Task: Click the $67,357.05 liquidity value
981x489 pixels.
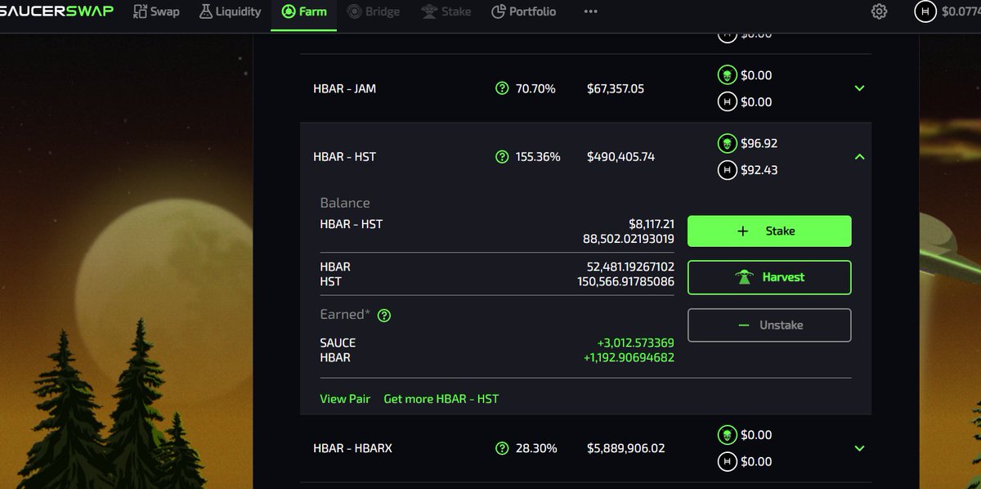Action: pyautogui.click(x=616, y=88)
